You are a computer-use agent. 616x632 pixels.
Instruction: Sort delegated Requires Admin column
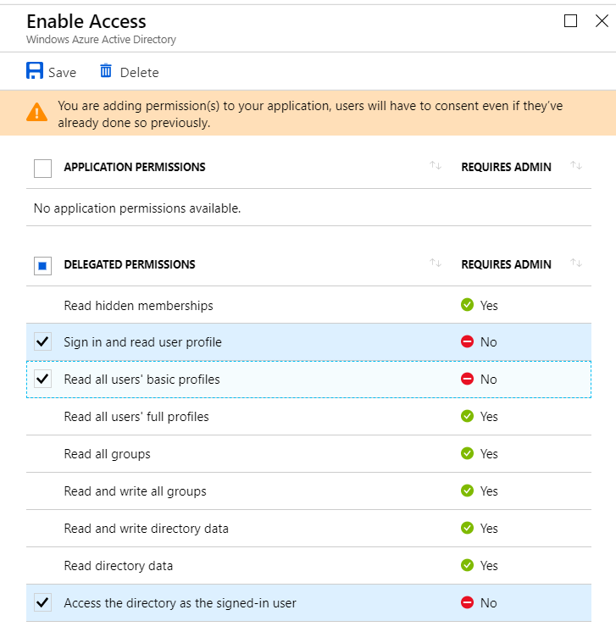click(576, 264)
